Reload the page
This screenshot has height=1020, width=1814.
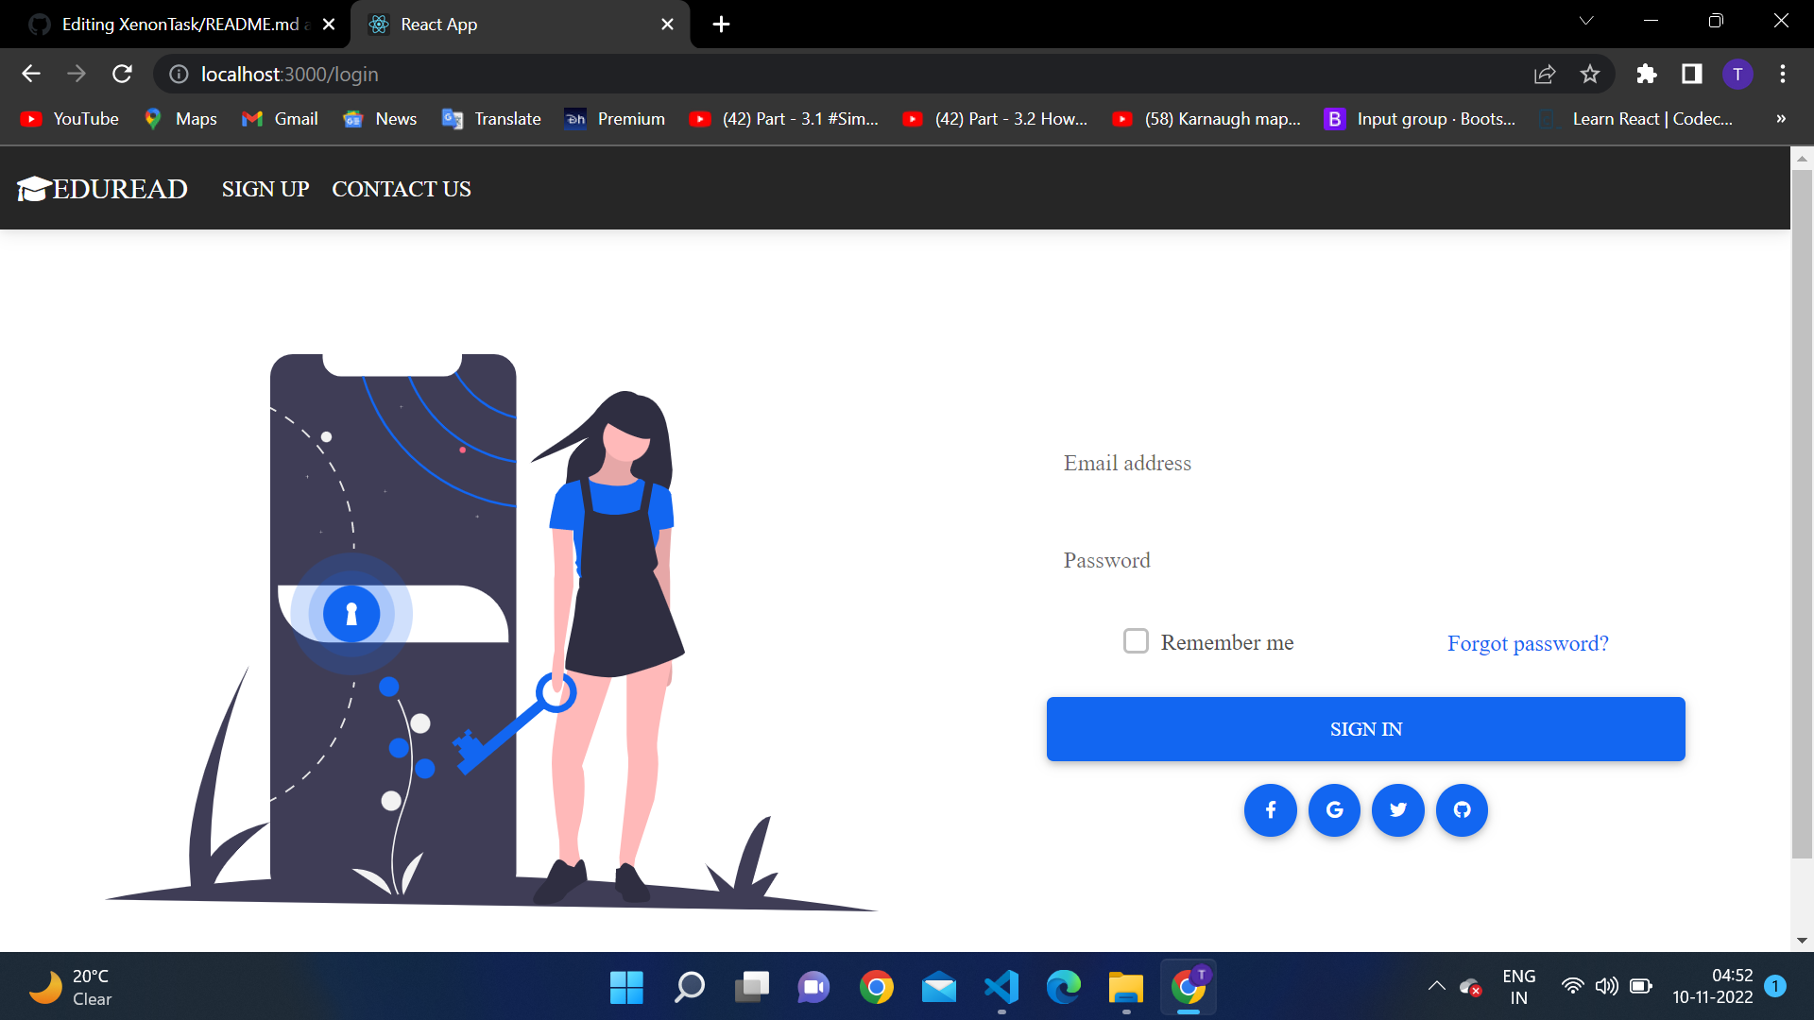(x=122, y=74)
